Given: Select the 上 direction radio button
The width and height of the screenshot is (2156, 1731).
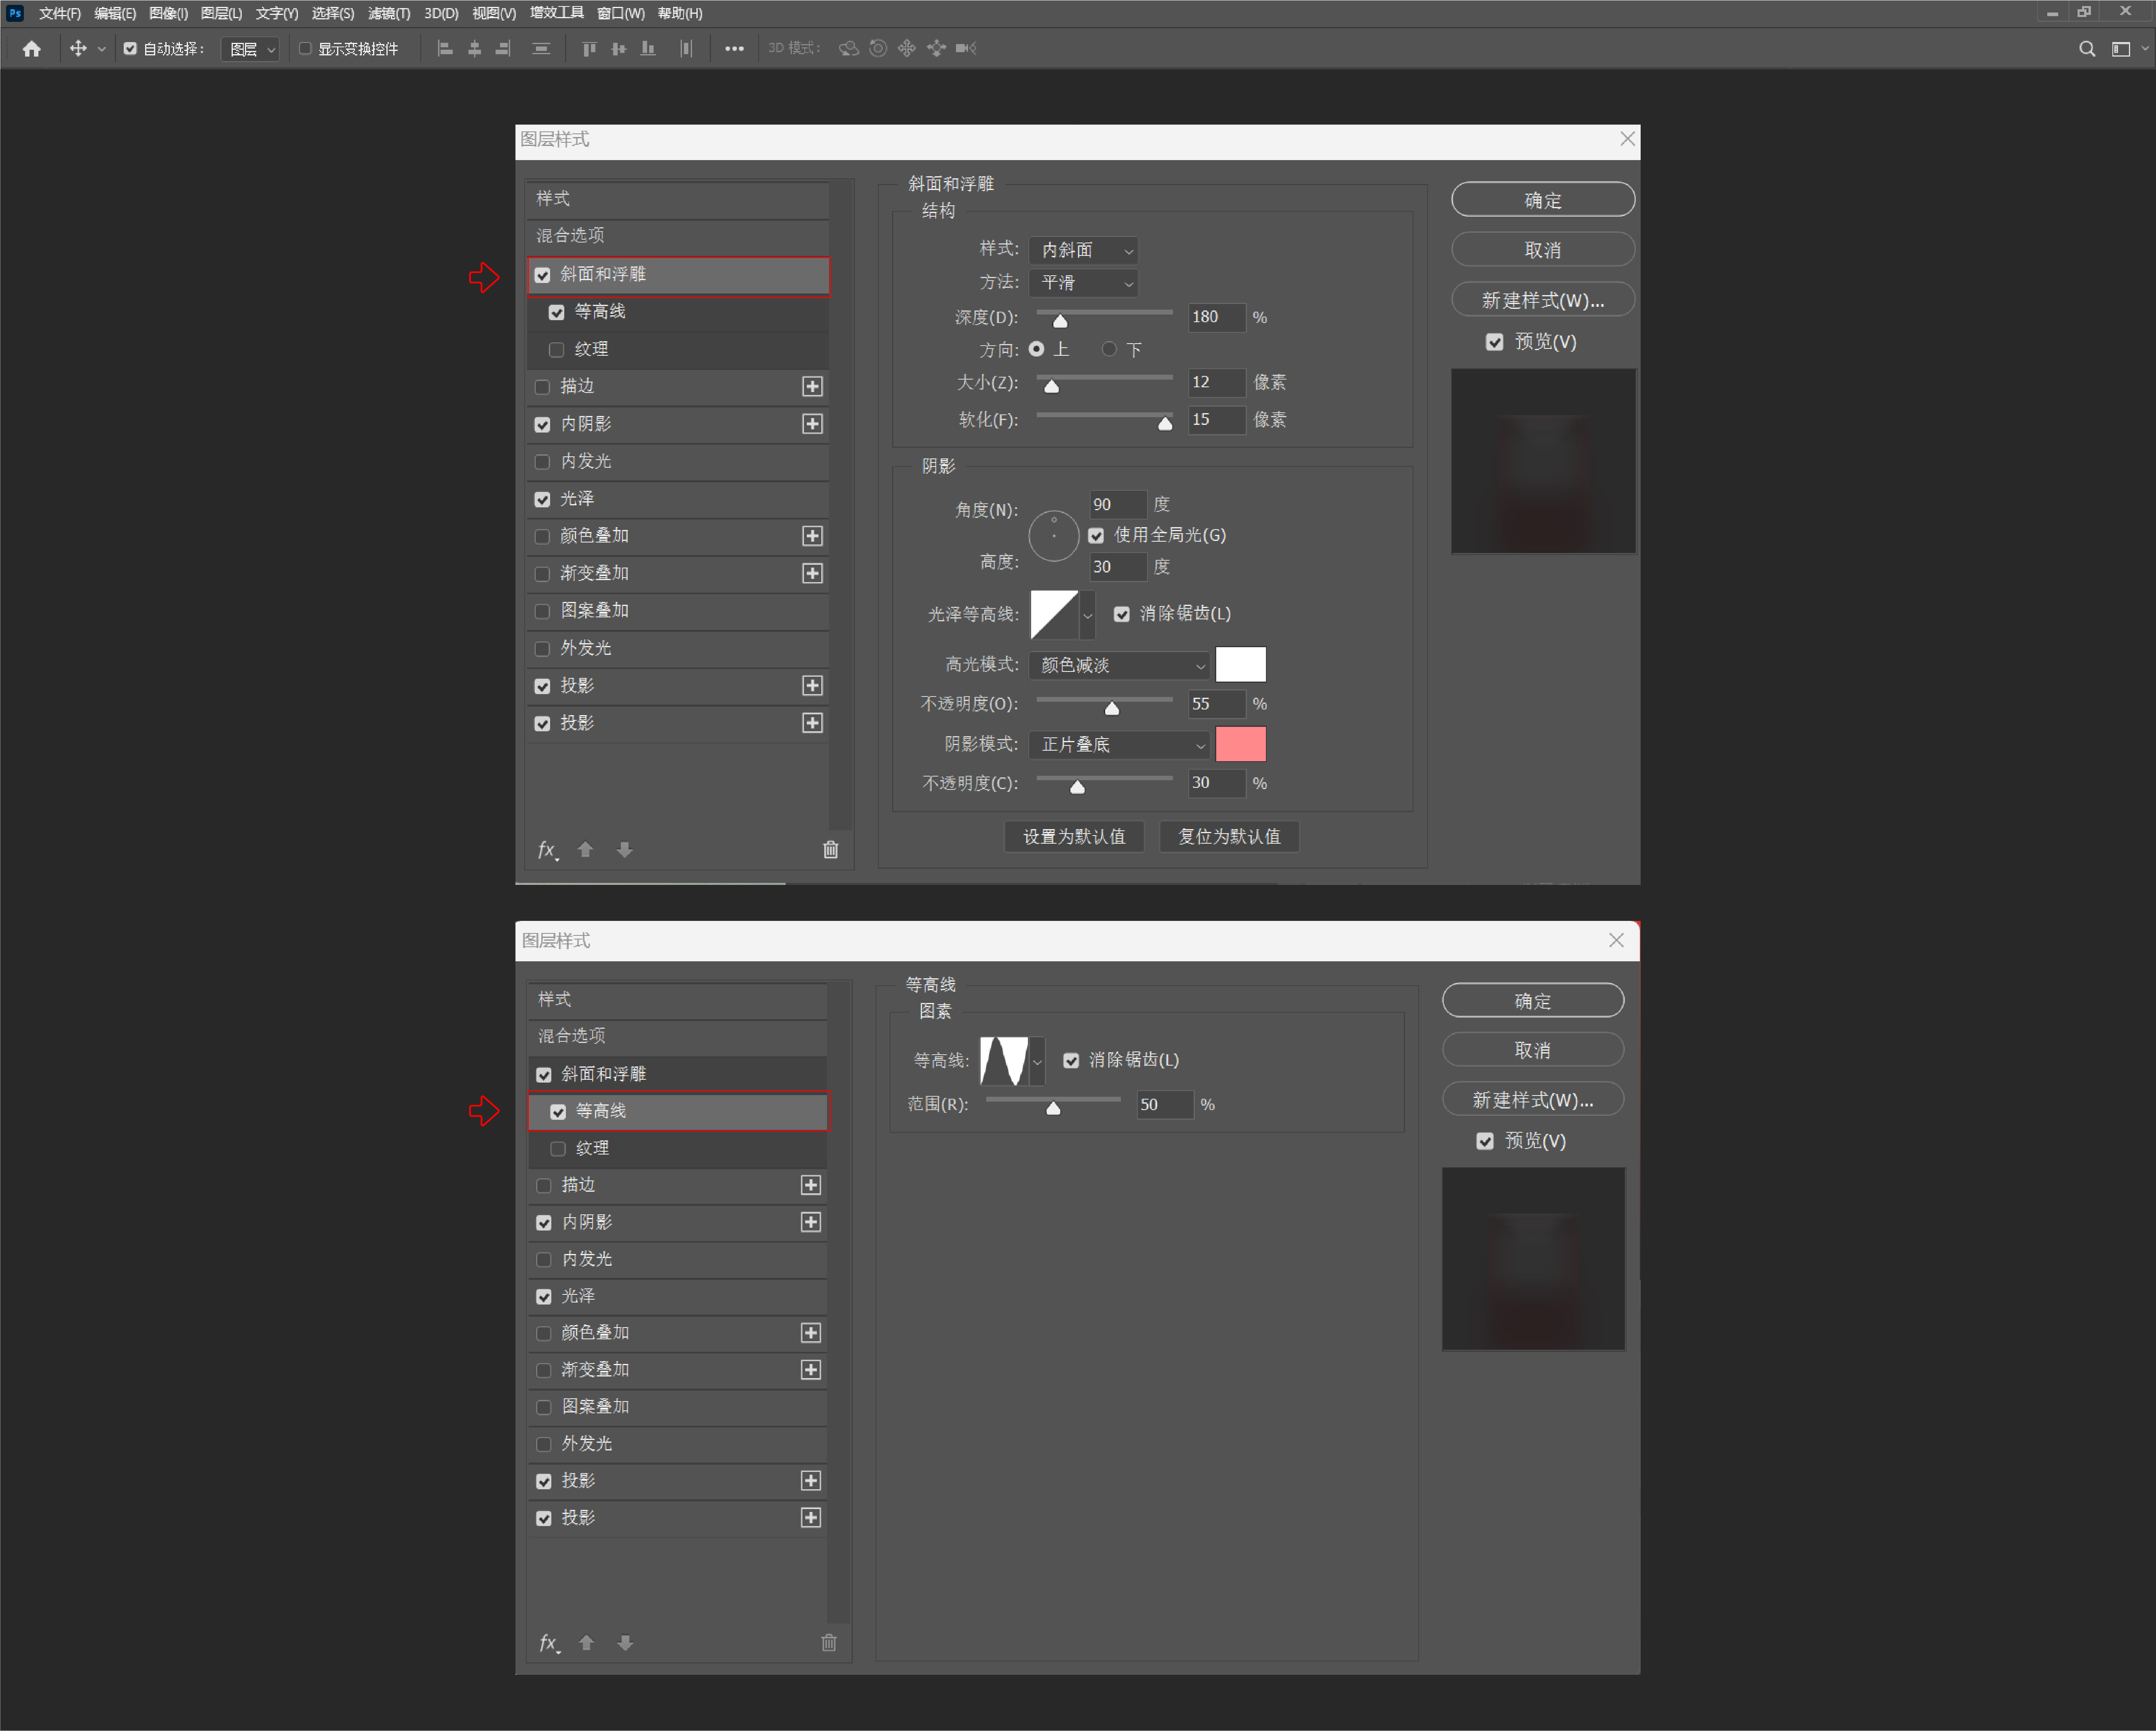Looking at the screenshot, I should point(1037,349).
